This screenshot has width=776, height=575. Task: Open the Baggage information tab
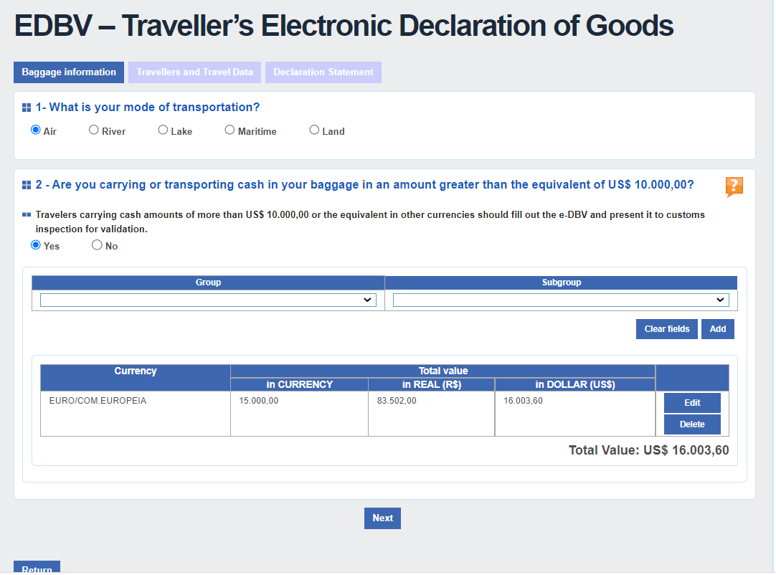click(x=69, y=72)
